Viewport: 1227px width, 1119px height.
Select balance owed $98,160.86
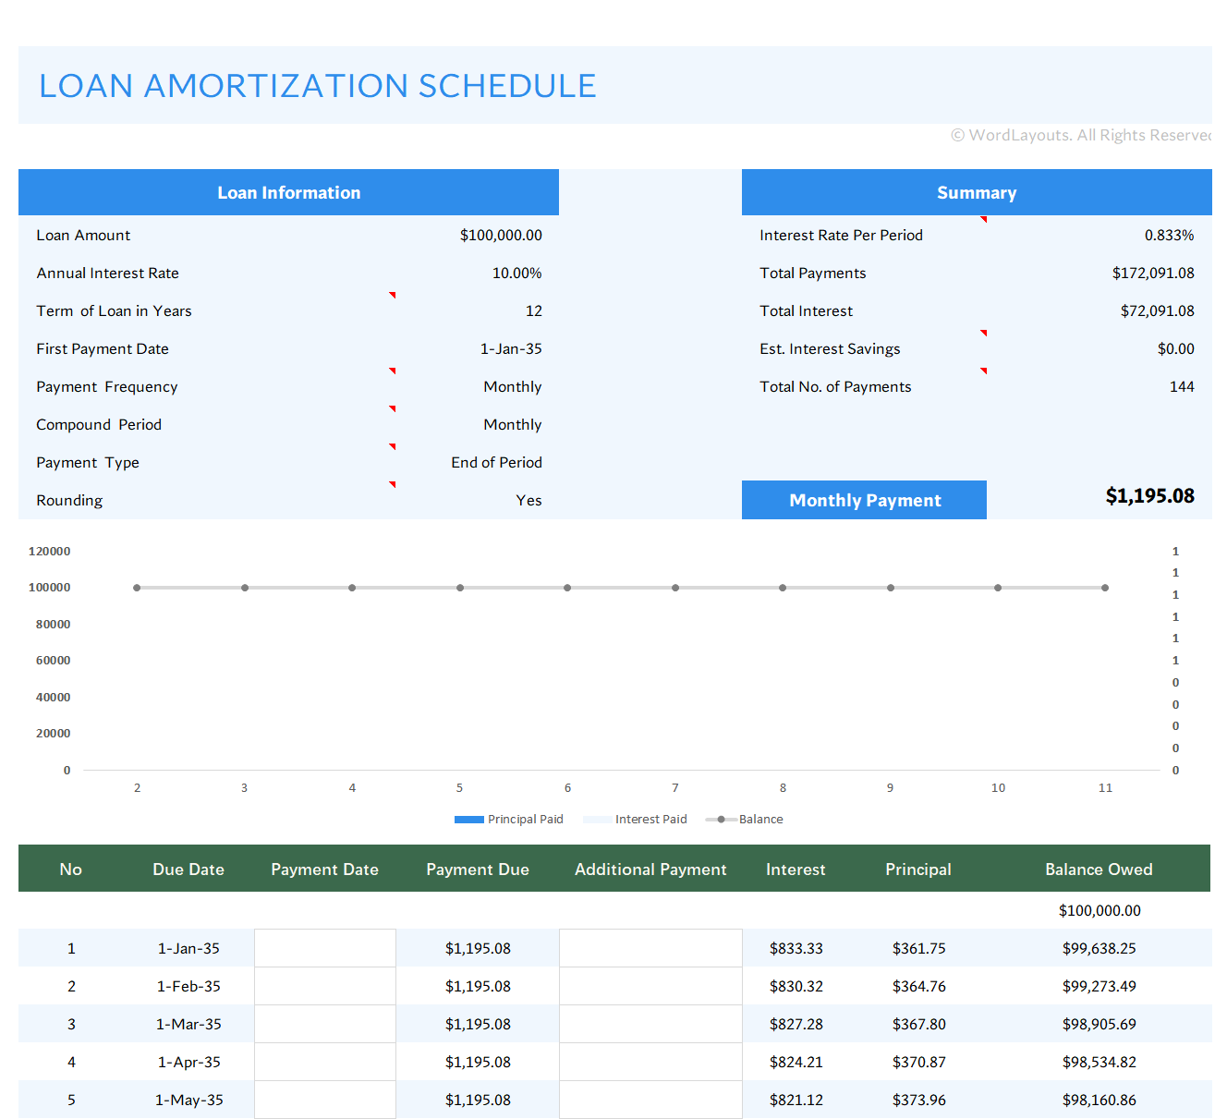click(x=1099, y=1101)
